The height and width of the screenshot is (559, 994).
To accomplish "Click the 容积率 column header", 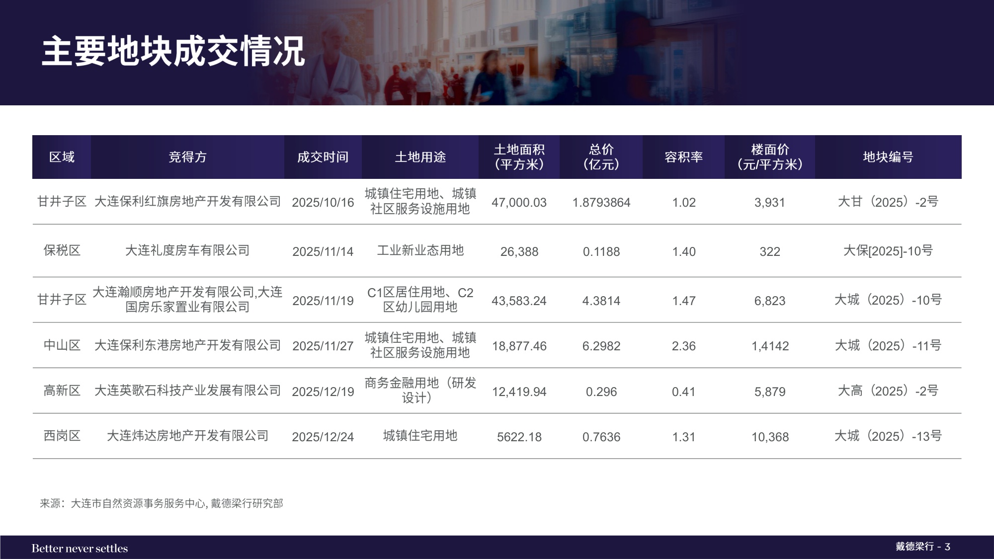I will pos(685,158).
